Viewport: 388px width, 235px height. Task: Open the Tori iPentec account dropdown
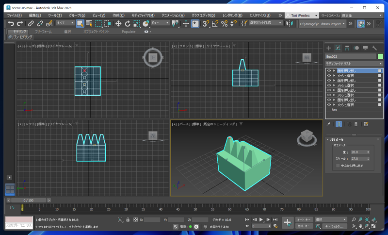(302, 16)
